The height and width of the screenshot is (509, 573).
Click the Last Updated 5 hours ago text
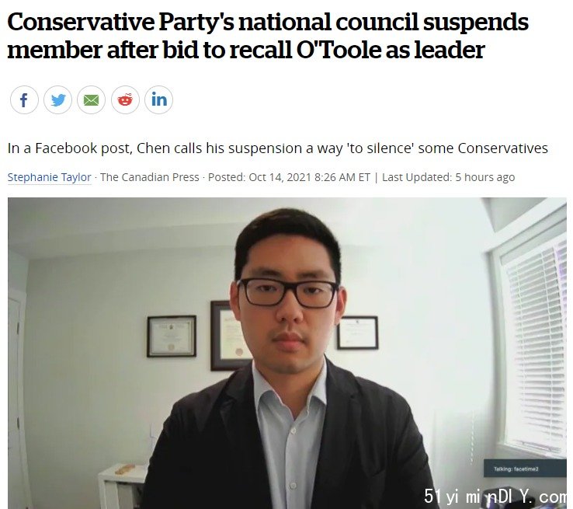[x=449, y=177]
